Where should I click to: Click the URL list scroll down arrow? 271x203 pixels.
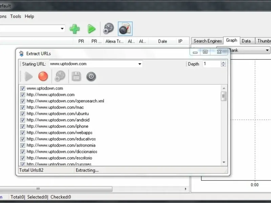(224, 162)
